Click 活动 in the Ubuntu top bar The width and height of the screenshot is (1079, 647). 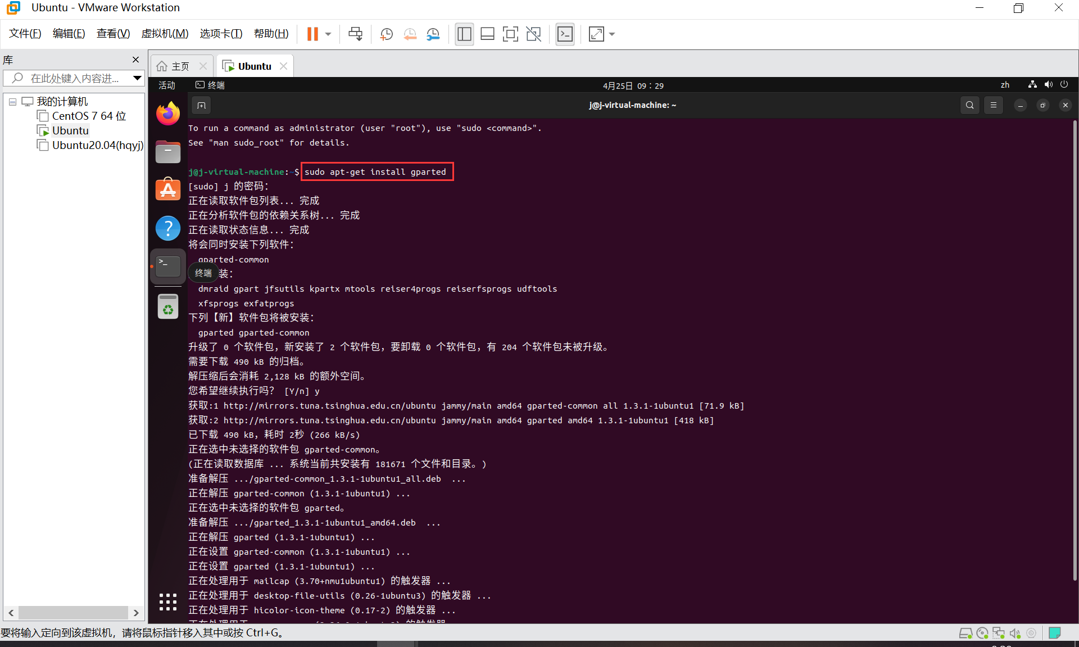[x=166, y=85]
